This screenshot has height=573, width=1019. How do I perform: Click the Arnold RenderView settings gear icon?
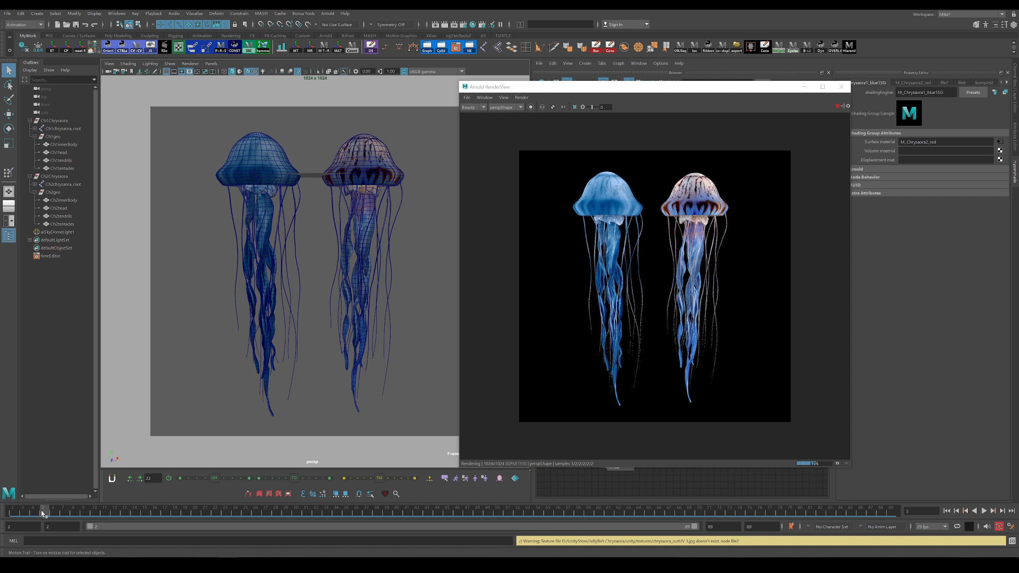[848, 106]
